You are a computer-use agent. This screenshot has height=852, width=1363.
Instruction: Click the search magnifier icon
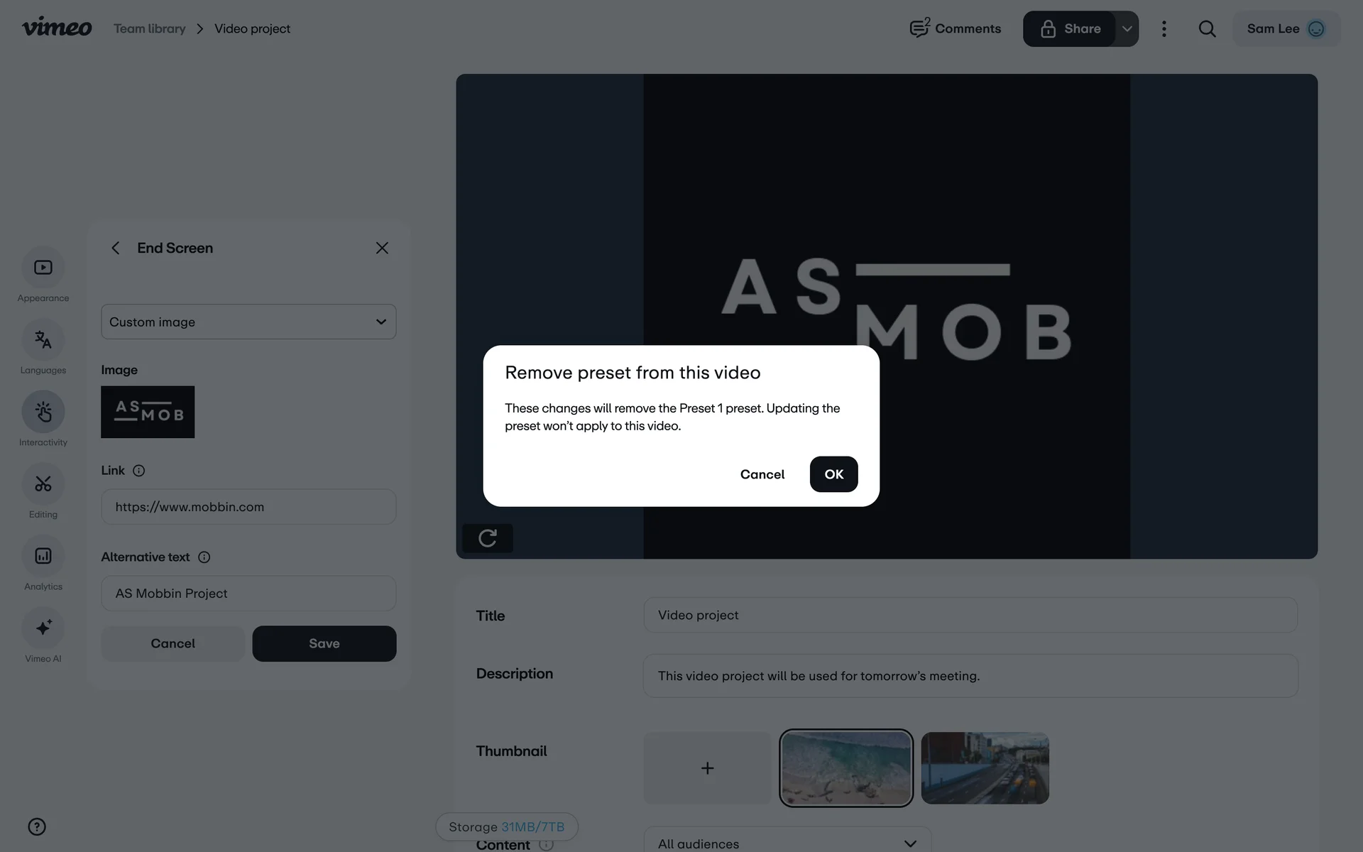pyautogui.click(x=1207, y=29)
